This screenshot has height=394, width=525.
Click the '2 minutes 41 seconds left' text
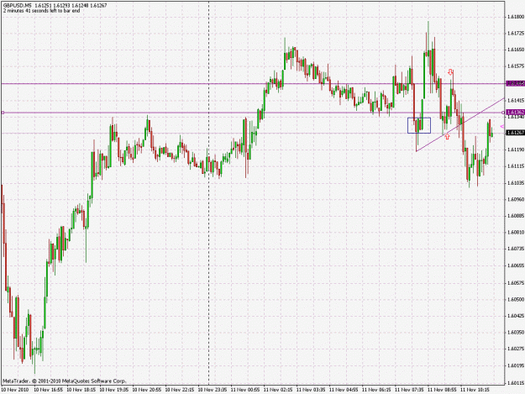click(41, 11)
